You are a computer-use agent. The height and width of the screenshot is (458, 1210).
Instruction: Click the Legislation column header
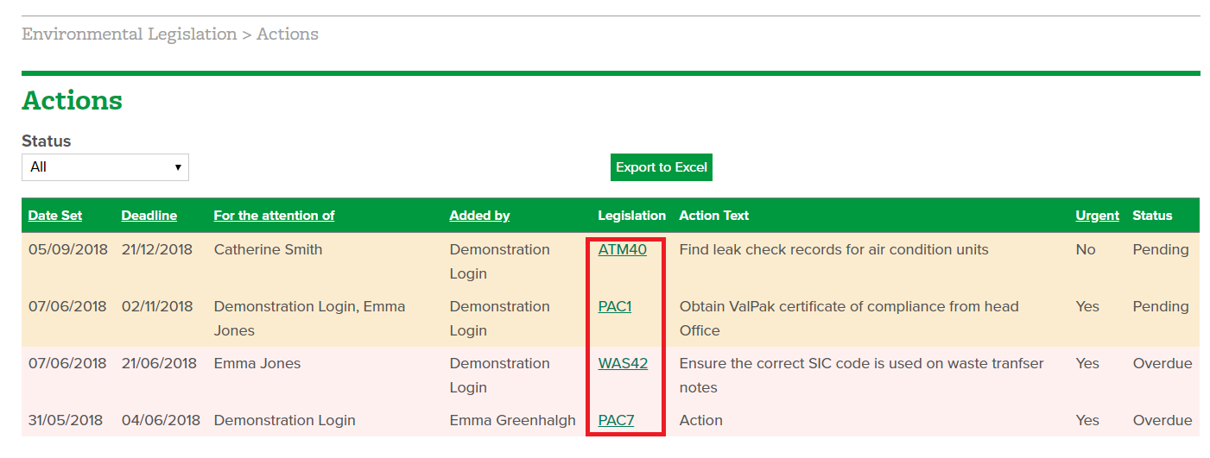pos(631,216)
